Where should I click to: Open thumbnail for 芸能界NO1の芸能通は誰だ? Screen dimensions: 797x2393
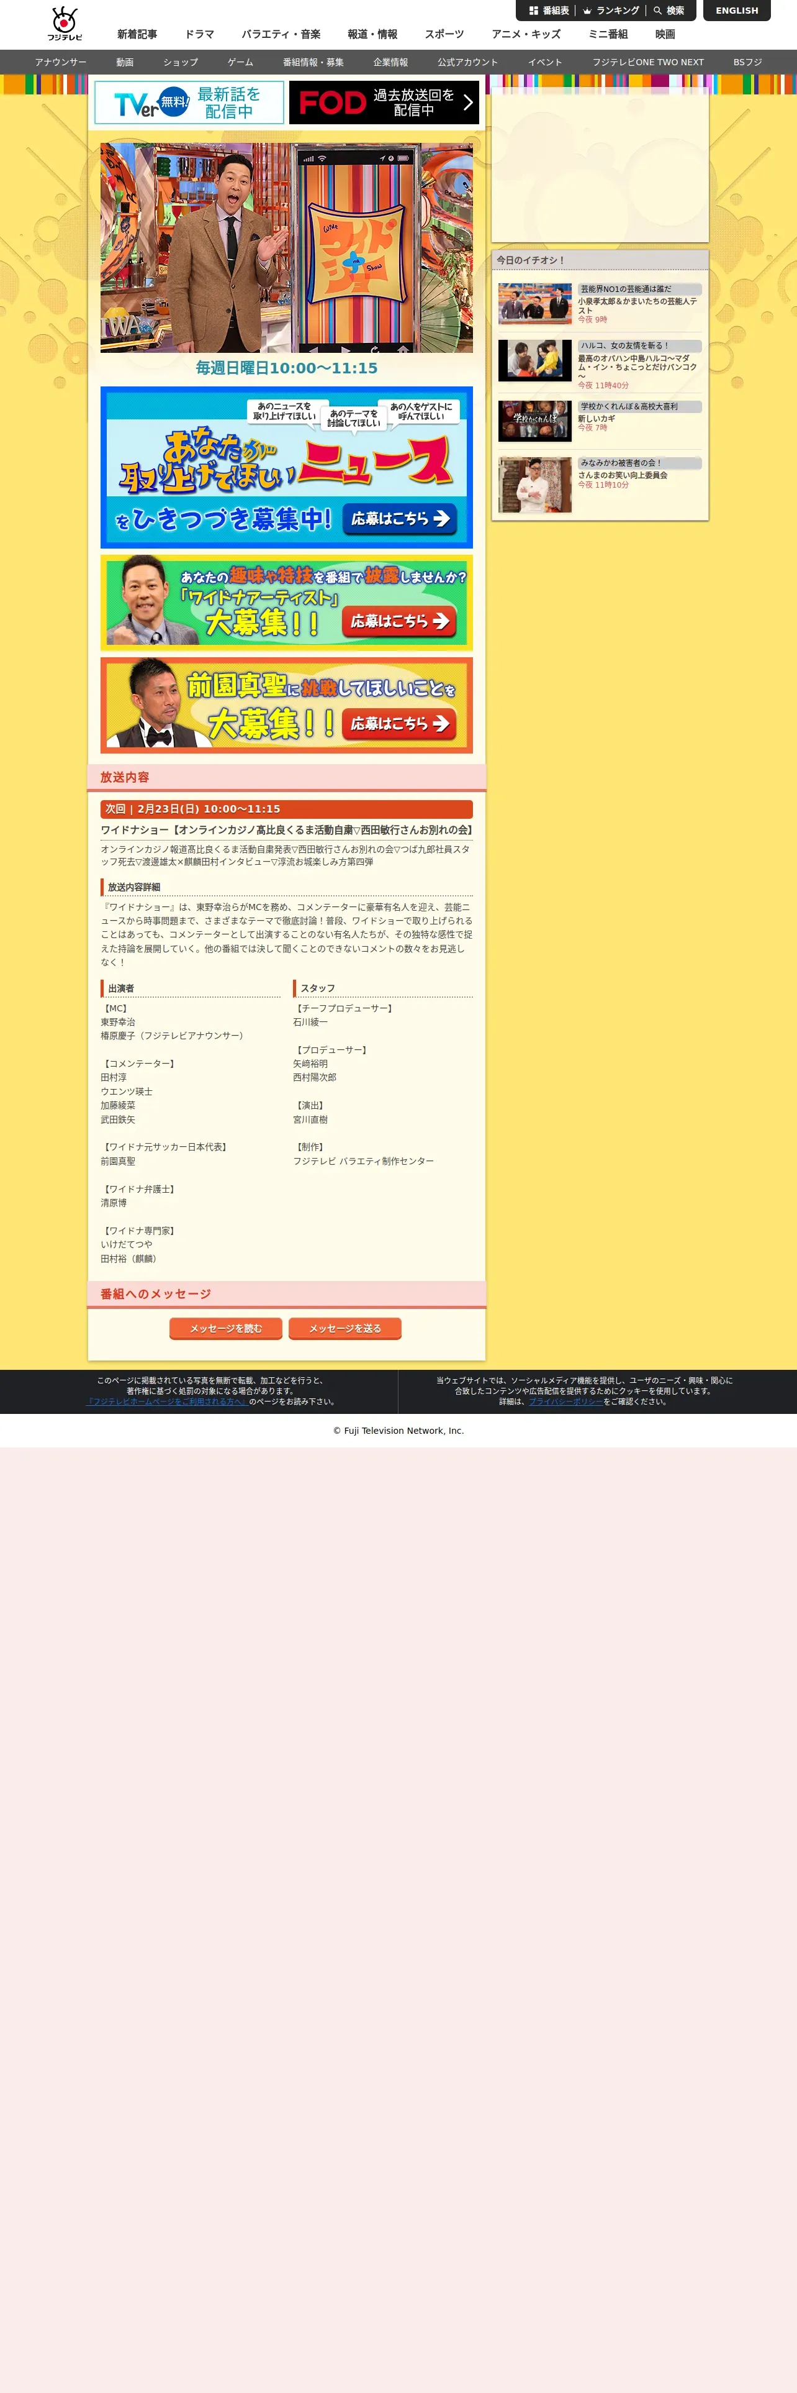[x=534, y=304]
